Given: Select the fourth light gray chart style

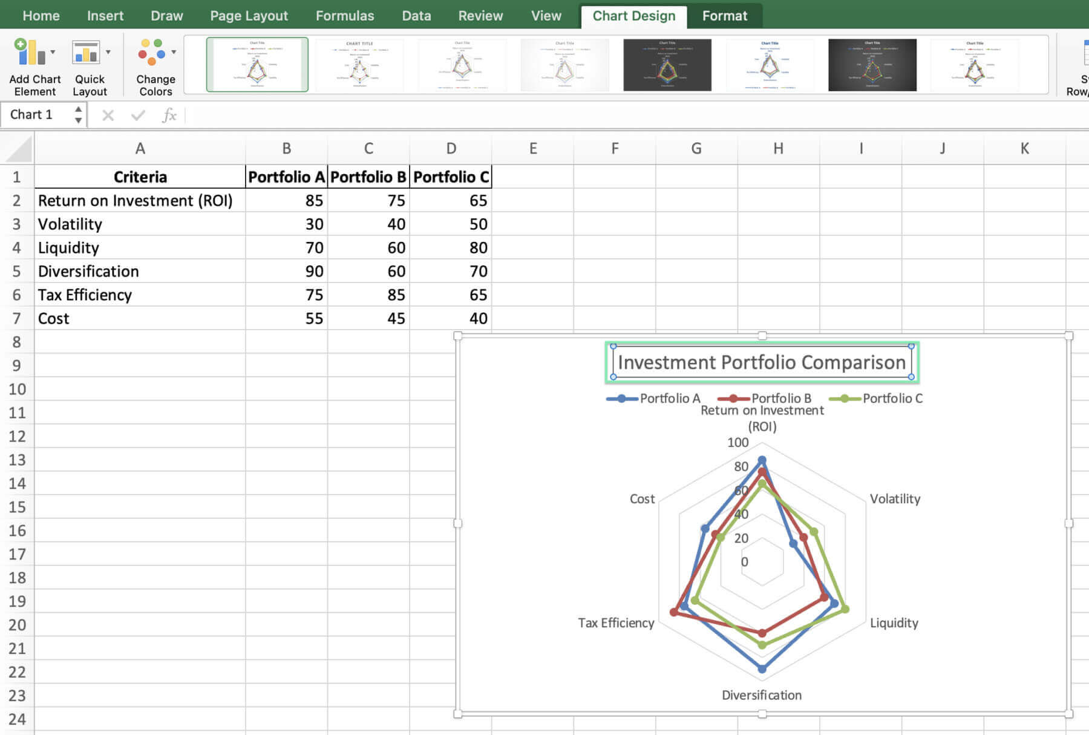Looking at the screenshot, I should [x=564, y=65].
